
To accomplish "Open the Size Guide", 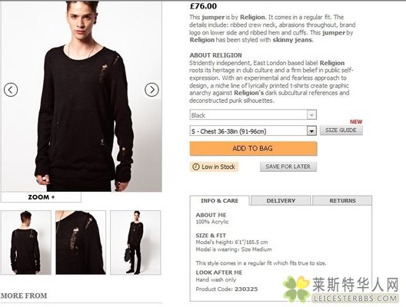I will click(341, 130).
